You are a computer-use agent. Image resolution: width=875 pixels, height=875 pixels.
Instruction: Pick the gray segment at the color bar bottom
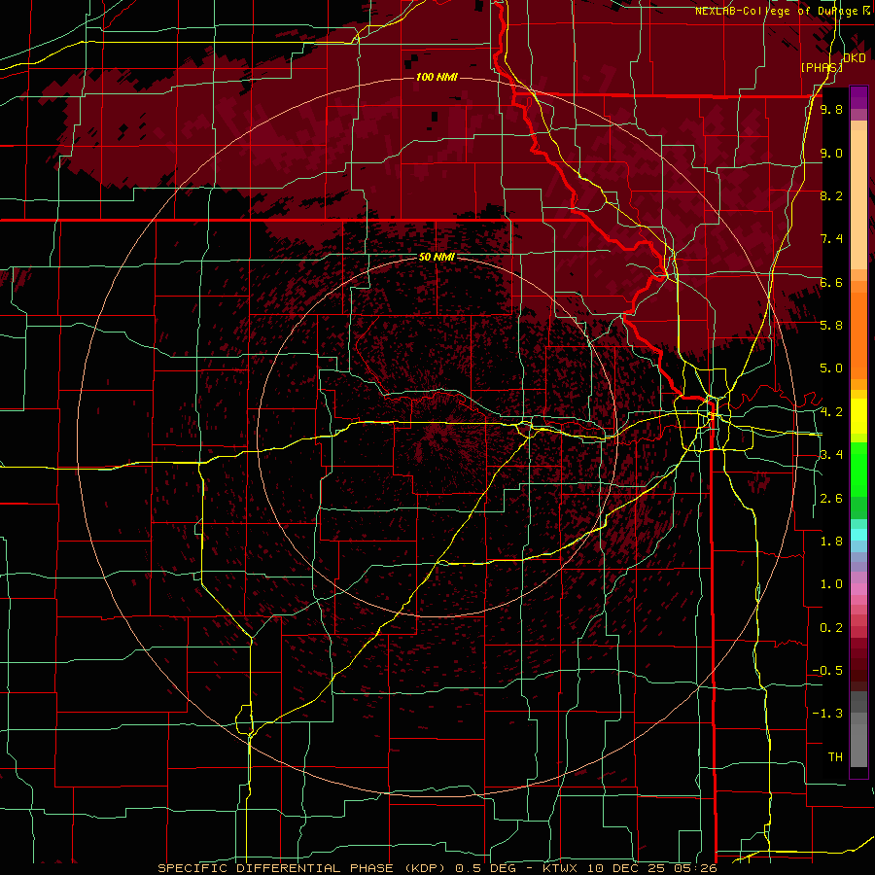click(x=858, y=742)
